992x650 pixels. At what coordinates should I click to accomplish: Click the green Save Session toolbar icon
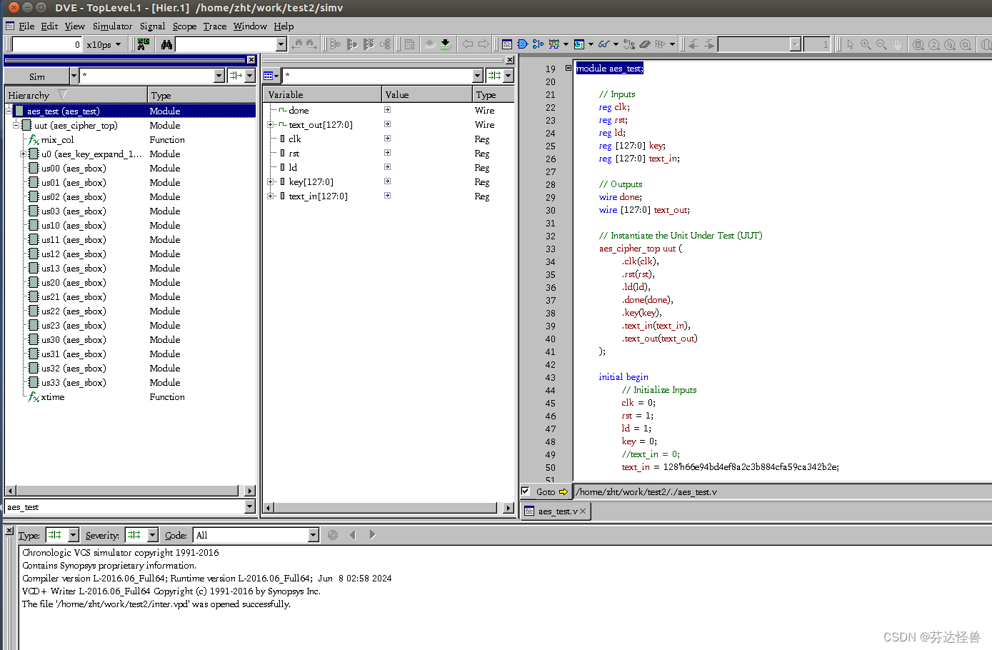point(446,44)
